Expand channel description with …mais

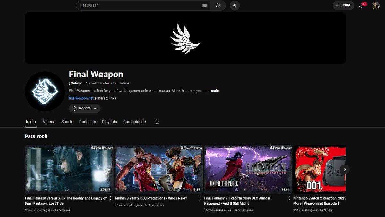tap(214, 91)
